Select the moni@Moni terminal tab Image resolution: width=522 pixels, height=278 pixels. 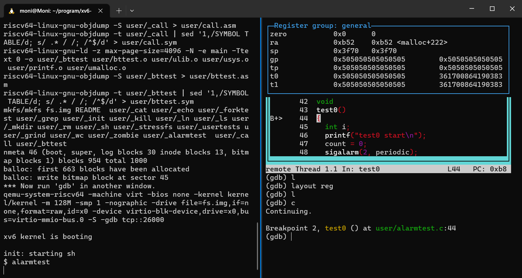56,11
